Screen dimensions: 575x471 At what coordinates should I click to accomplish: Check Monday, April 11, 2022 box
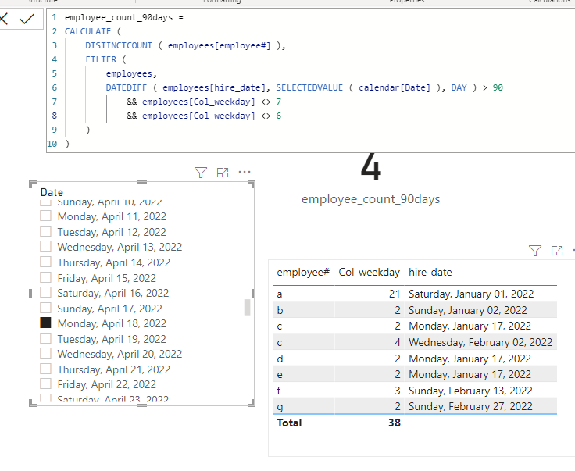click(x=45, y=216)
